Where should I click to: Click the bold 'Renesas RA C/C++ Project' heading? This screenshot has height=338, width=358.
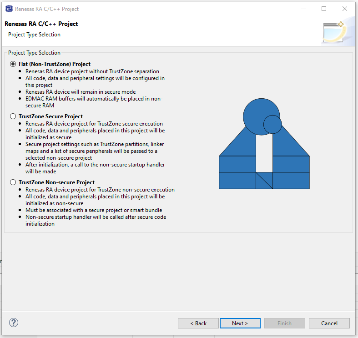pyautogui.click(x=41, y=24)
